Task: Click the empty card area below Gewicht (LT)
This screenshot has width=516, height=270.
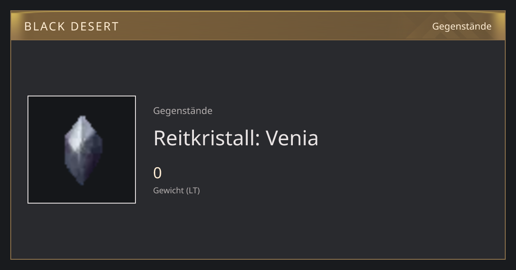Action: tap(258, 227)
